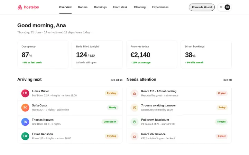Click 'Departures cleared by 11:00' text
The height and width of the screenshot is (155, 249).
point(157,110)
